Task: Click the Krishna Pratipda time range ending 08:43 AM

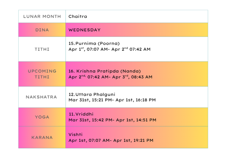Action: 110,77
